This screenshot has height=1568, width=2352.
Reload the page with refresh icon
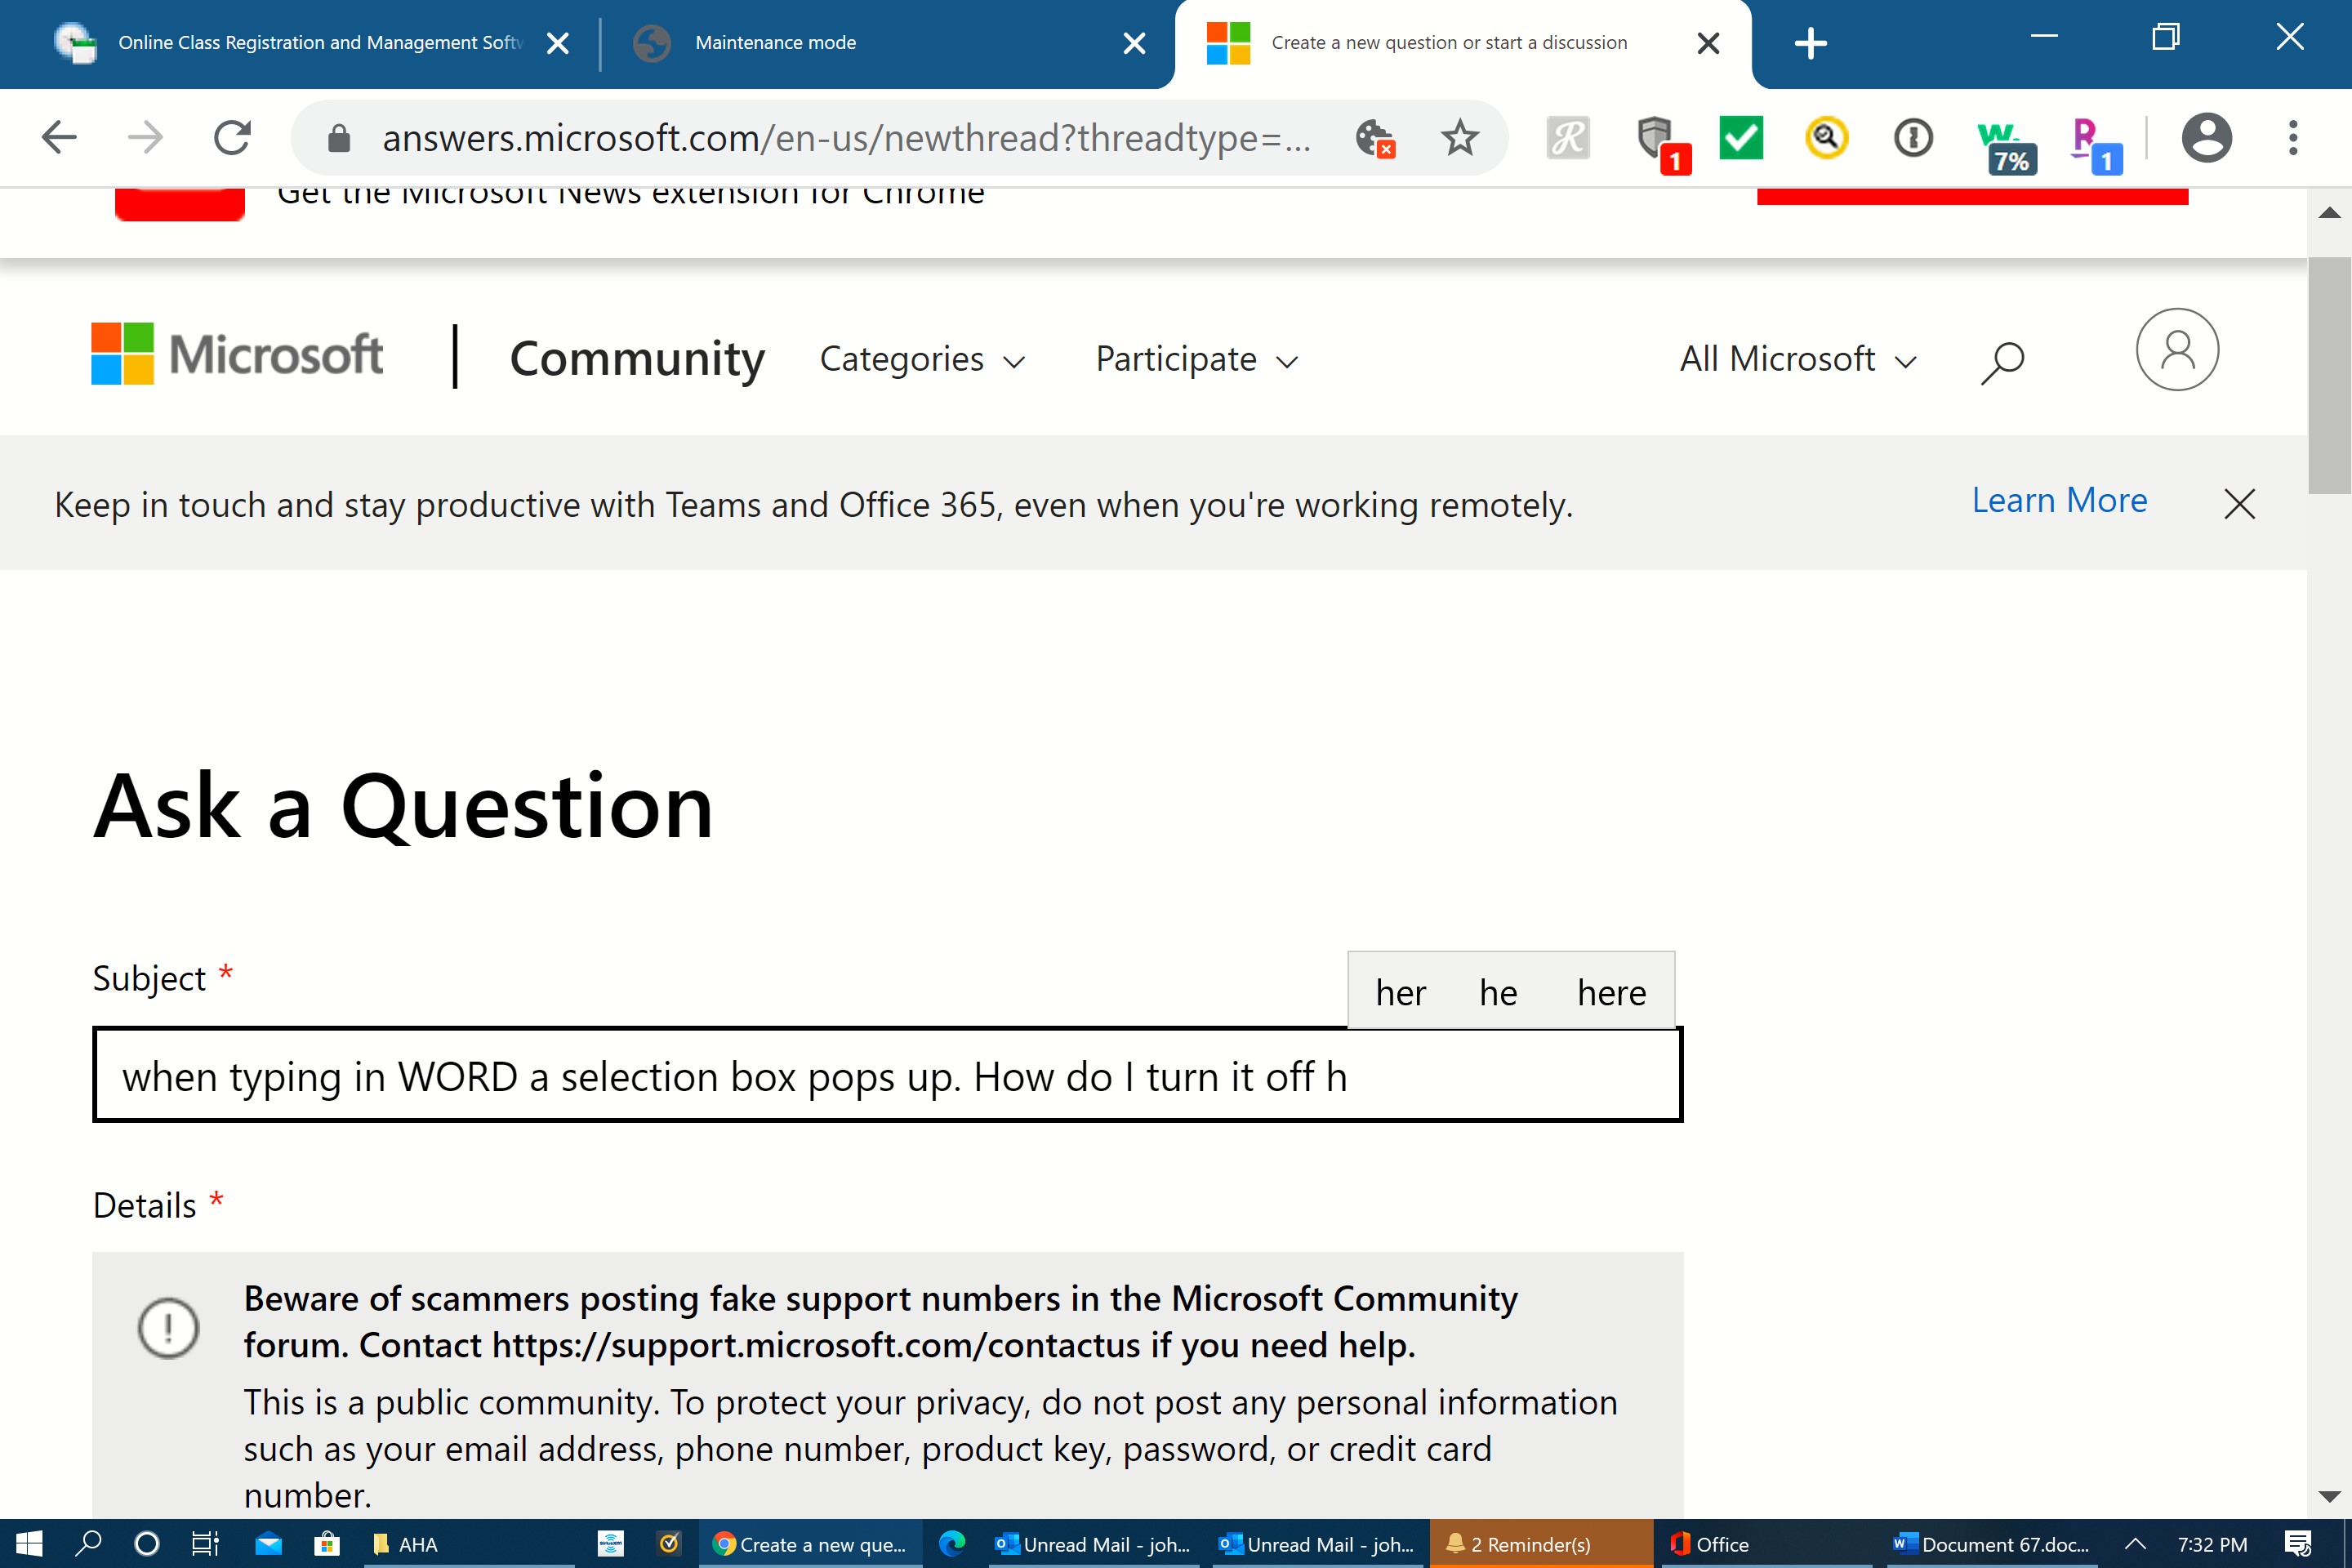232,138
